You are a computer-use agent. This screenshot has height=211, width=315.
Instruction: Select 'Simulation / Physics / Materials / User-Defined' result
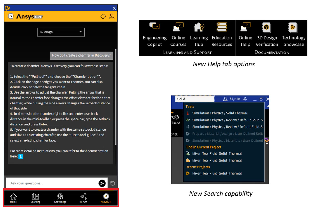pos(224,141)
